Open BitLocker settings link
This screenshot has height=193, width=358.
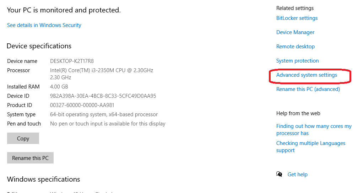tap(297, 18)
